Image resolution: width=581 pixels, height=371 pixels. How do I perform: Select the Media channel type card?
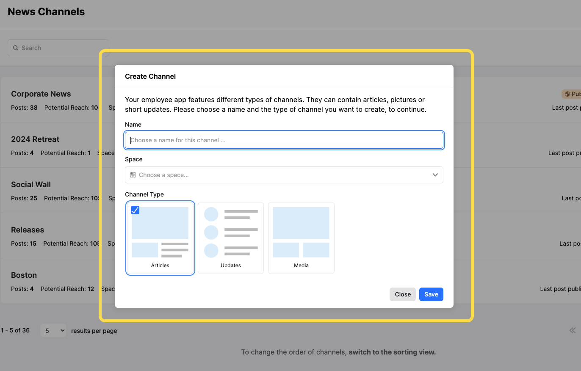click(x=301, y=238)
